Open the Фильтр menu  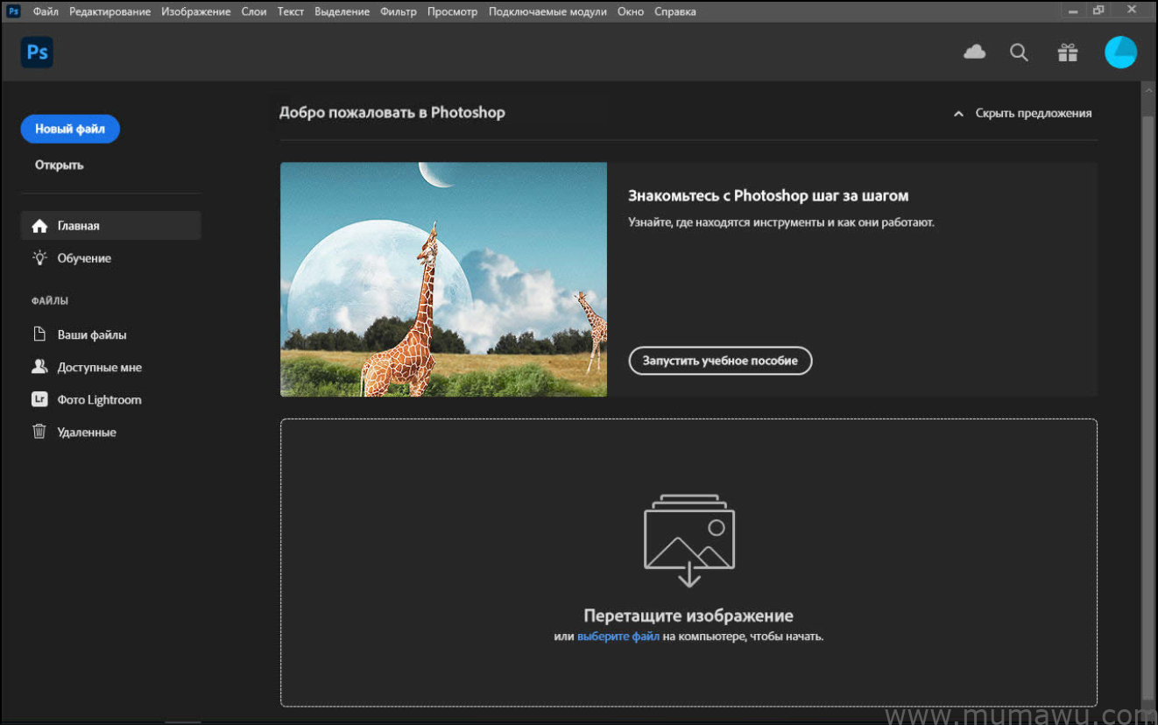tap(399, 11)
